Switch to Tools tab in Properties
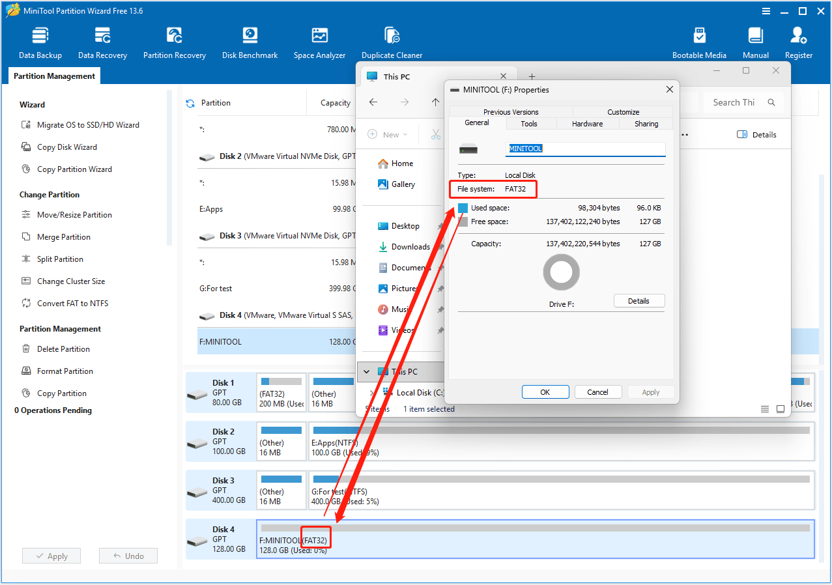This screenshot has width=832, height=585. (529, 124)
